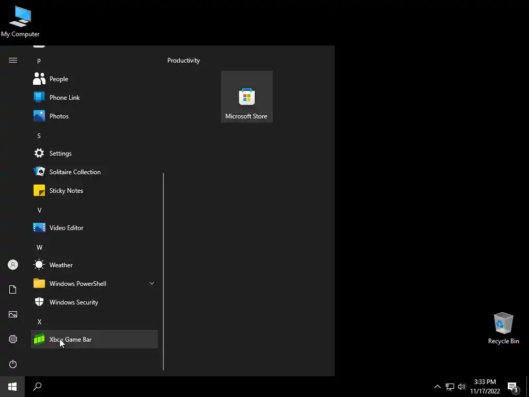529x397 pixels.
Task: Launch Solitaire Collection icon
Action: 39,172
